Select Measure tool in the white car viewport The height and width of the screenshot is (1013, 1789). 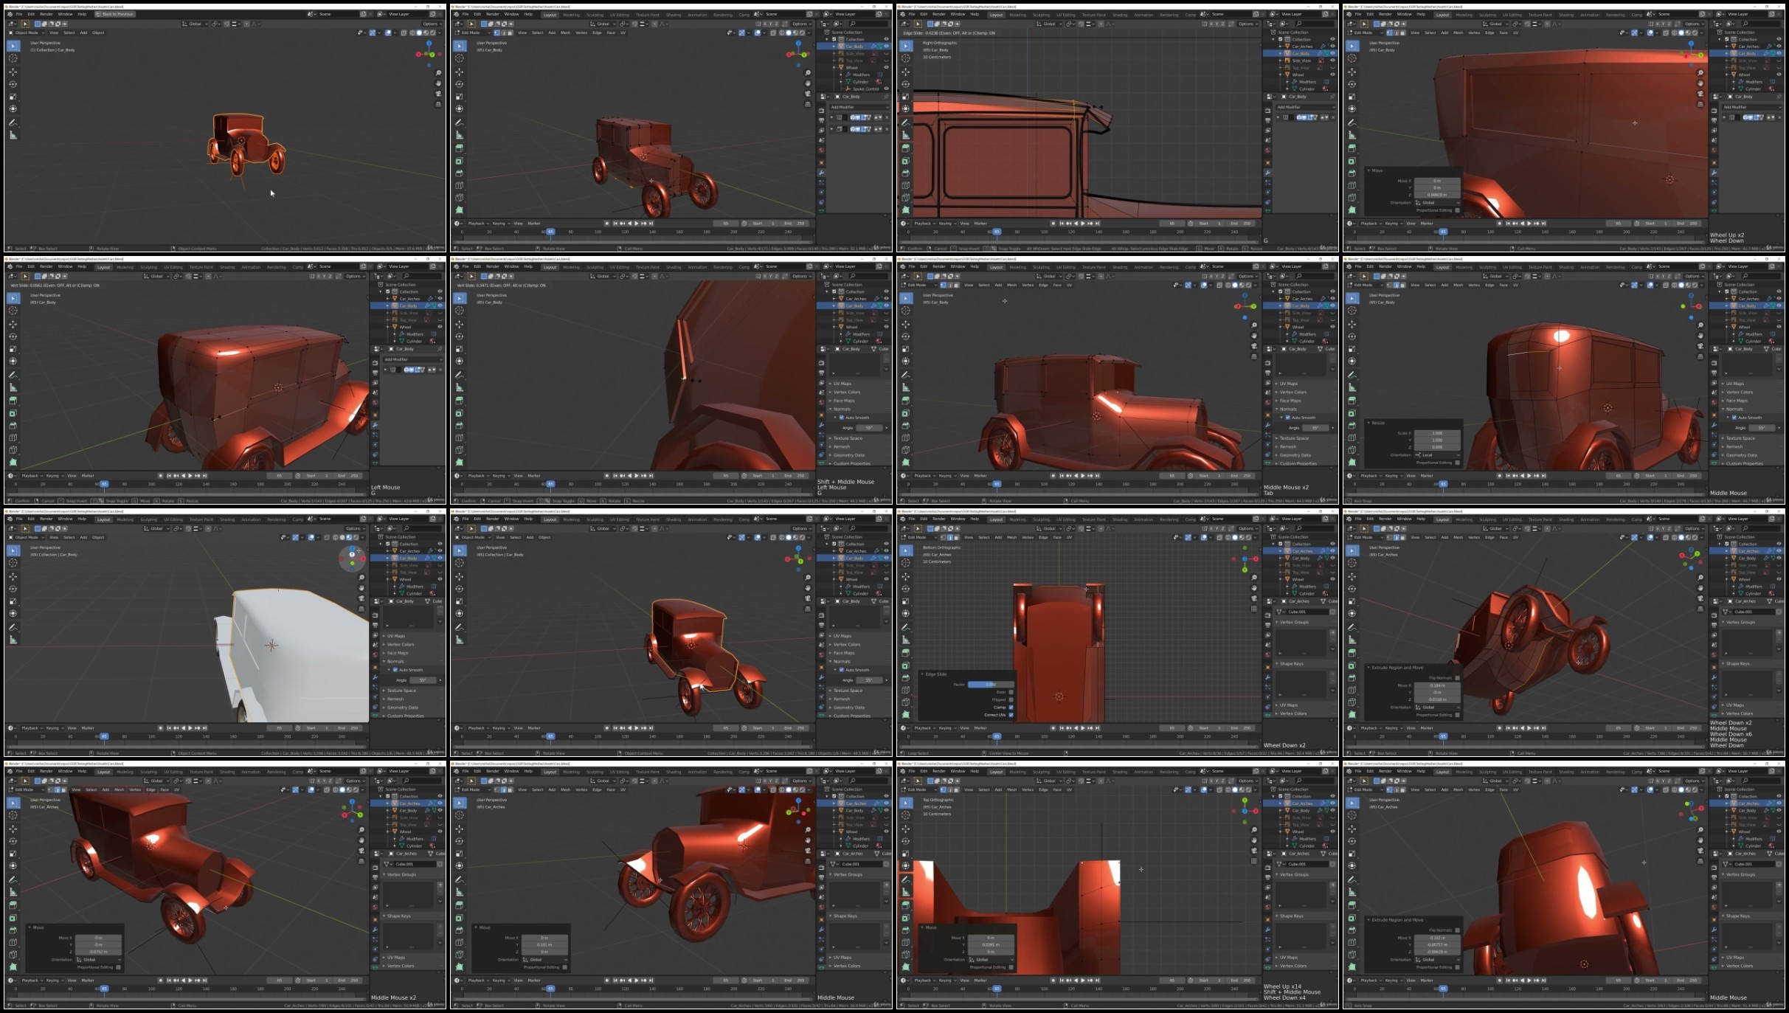click(x=13, y=639)
